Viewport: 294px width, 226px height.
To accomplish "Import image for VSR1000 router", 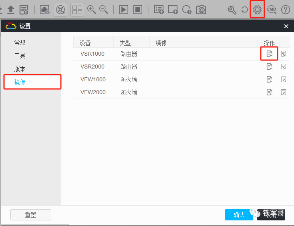I will coord(270,54).
